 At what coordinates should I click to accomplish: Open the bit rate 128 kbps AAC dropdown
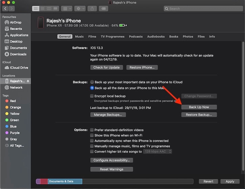(158, 152)
